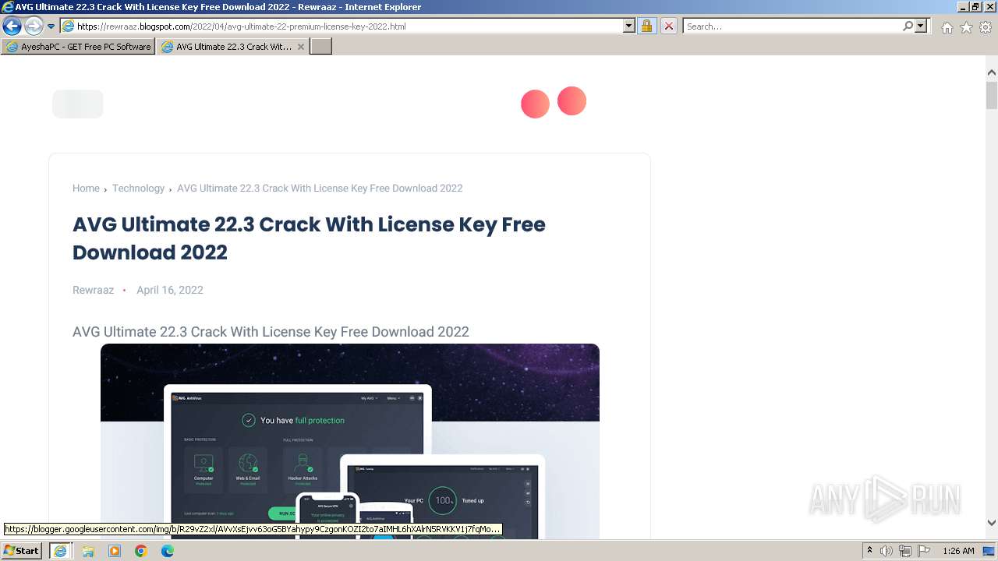The image size is (998, 561).
Task: Open the Windows Start button
Action: coord(22,551)
